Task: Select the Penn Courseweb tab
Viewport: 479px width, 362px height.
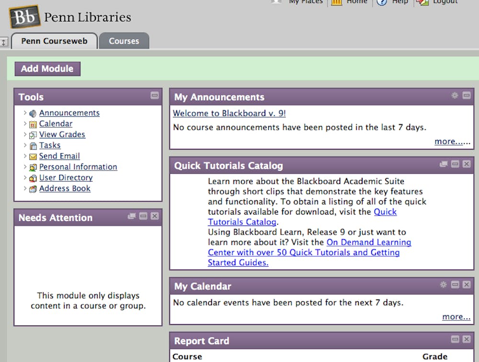Action: (54, 41)
